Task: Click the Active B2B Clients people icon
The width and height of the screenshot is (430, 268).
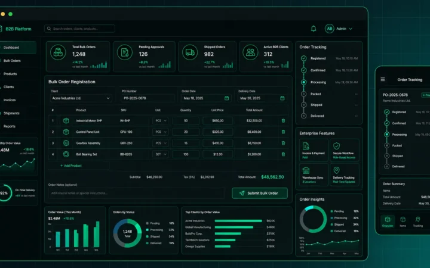Action: (250, 52)
